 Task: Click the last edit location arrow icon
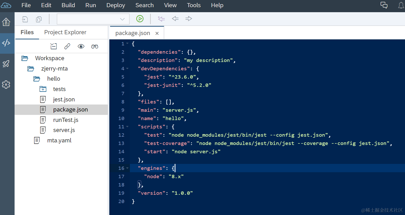[161, 19]
